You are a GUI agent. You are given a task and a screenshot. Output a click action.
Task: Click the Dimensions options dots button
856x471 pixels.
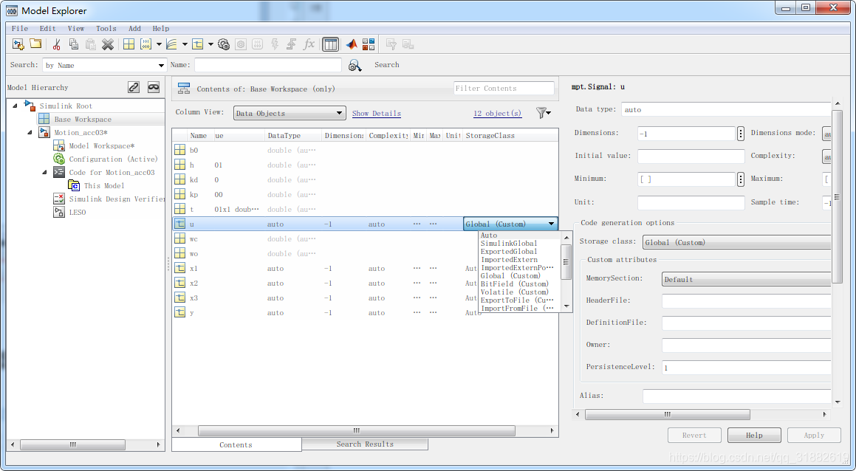[x=741, y=133]
